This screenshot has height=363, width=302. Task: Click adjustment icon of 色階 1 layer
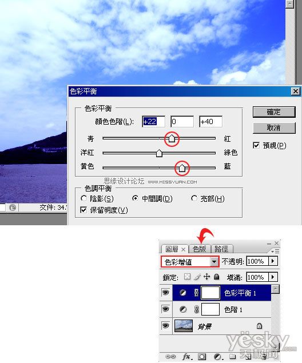pyautogui.click(x=183, y=309)
